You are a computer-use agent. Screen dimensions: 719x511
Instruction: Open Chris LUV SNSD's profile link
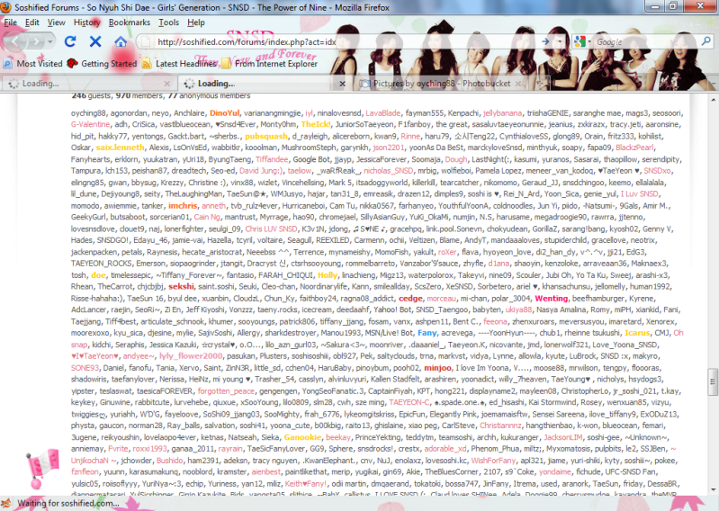[271, 229]
